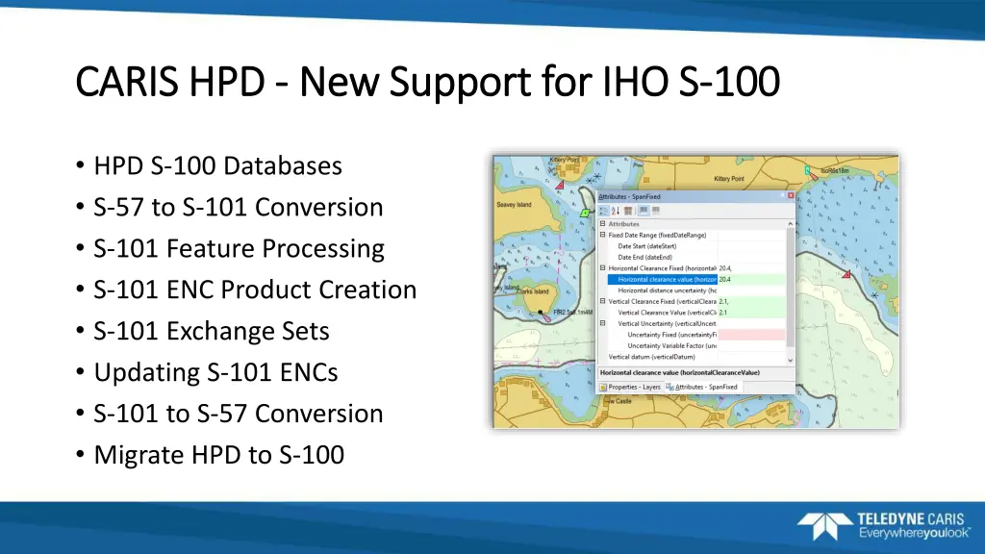The height and width of the screenshot is (554, 985).
Task: Switch to the Attributes - SpanFixed tab
Action: (x=701, y=387)
